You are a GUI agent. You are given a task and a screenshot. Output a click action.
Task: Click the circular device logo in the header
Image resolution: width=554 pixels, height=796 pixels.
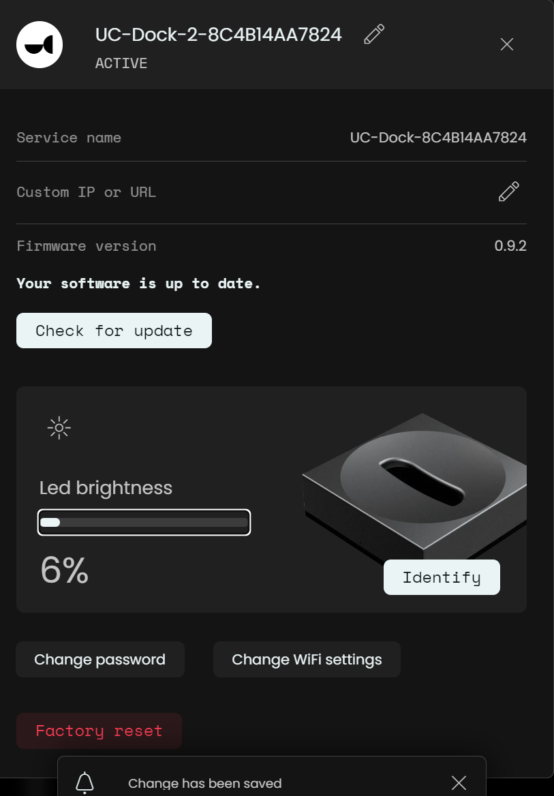pos(39,44)
